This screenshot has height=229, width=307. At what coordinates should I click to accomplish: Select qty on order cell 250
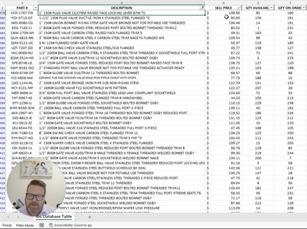point(290,133)
